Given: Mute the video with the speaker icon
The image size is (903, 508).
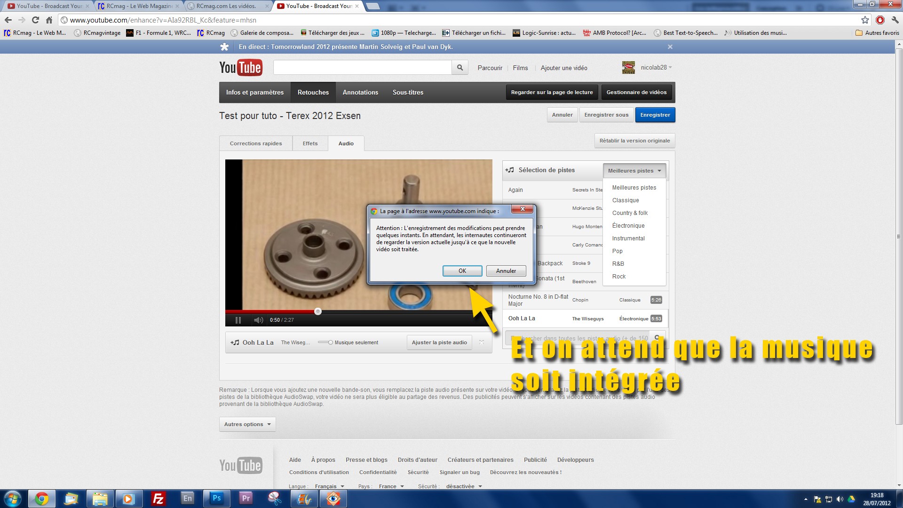Looking at the screenshot, I should pyautogui.click(x=258, y=320).
